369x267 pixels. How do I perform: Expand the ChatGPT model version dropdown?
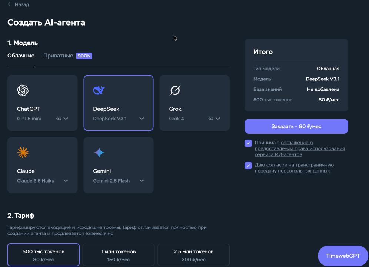point(66,119)
